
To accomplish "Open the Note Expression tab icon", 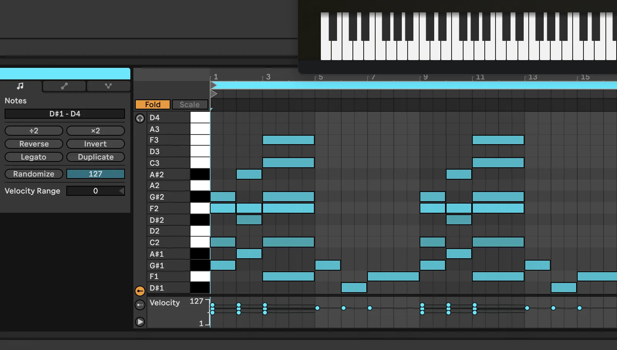I will point(108,86).
